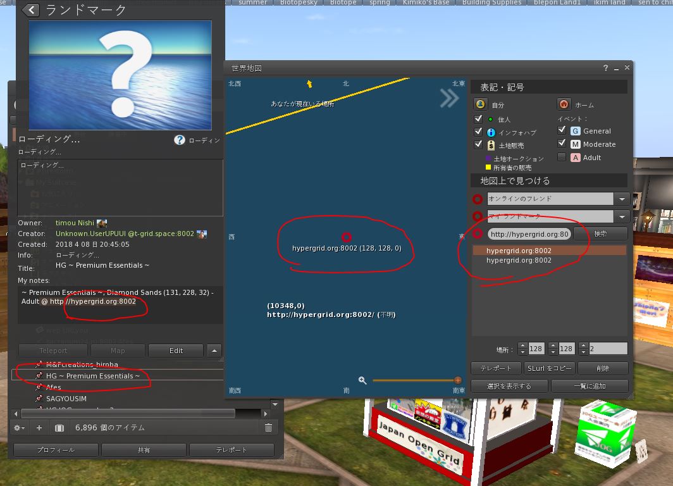Click the 検索 search button

pyautogui.click(x=600, y=234)
